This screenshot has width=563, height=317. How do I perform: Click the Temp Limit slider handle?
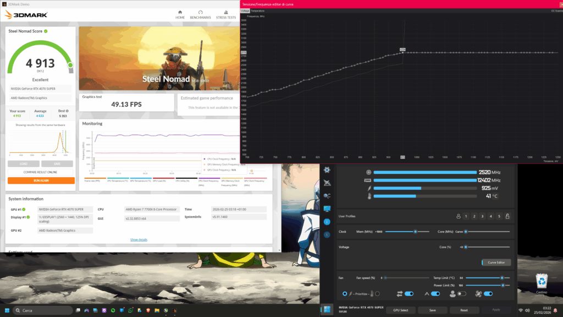(x=502, y=278)
